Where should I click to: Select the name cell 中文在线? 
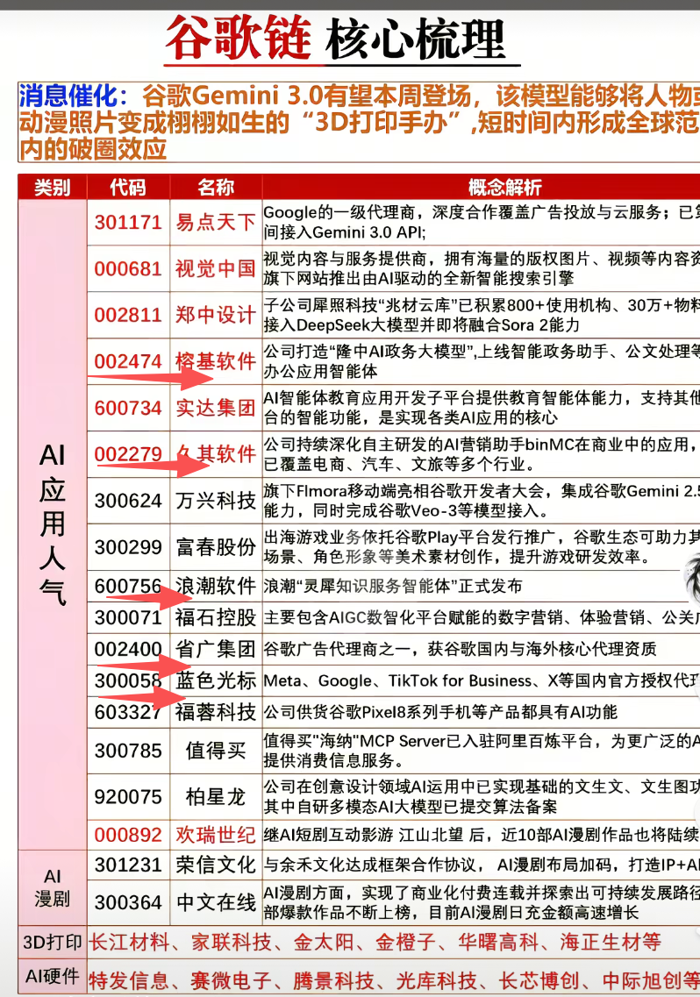216,902
